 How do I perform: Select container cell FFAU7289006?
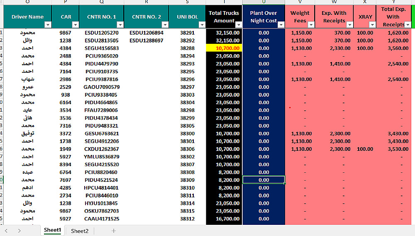[102, 110]
